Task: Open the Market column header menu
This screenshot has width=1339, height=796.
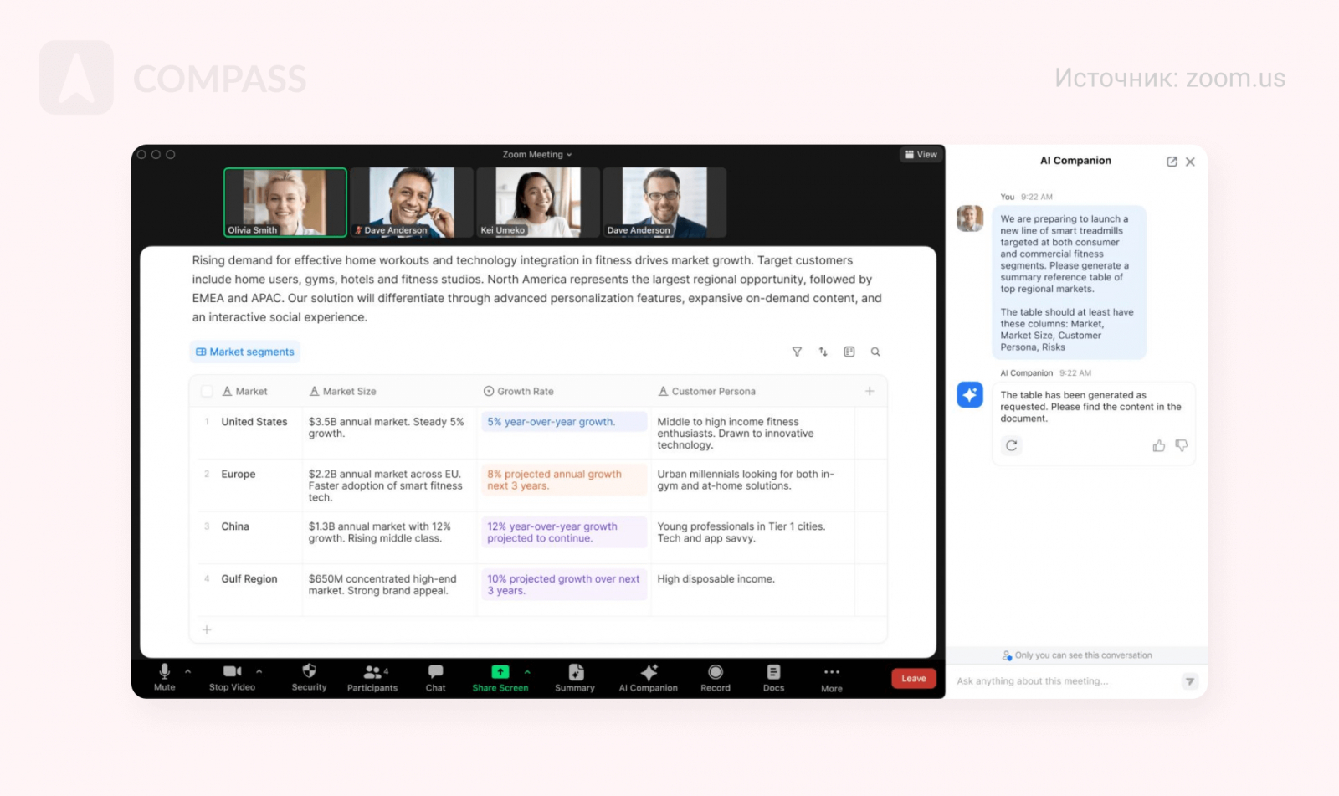Action: point(244,391)
